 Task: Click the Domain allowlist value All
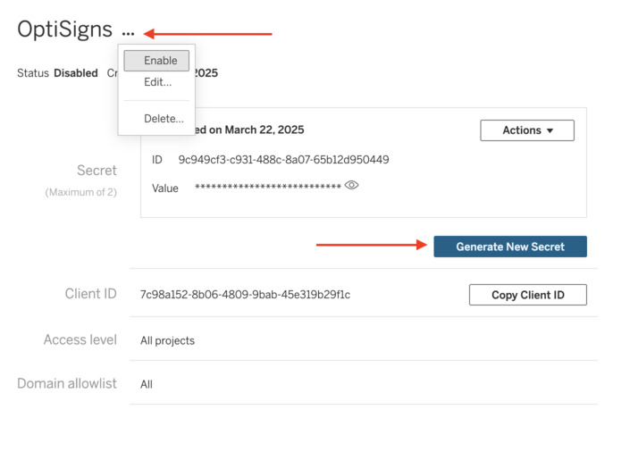coord(147,384)
